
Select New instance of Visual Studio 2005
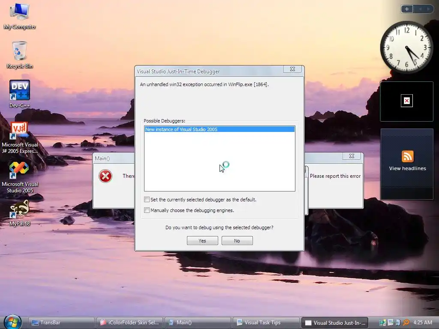(219, 129)
